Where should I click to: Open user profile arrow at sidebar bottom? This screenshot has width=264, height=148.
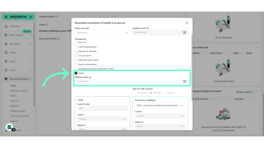(x=32, y=130)
